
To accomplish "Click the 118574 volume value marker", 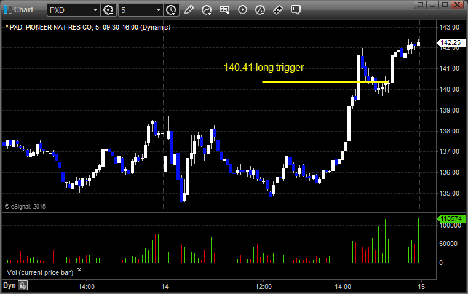I will point(451,218).
